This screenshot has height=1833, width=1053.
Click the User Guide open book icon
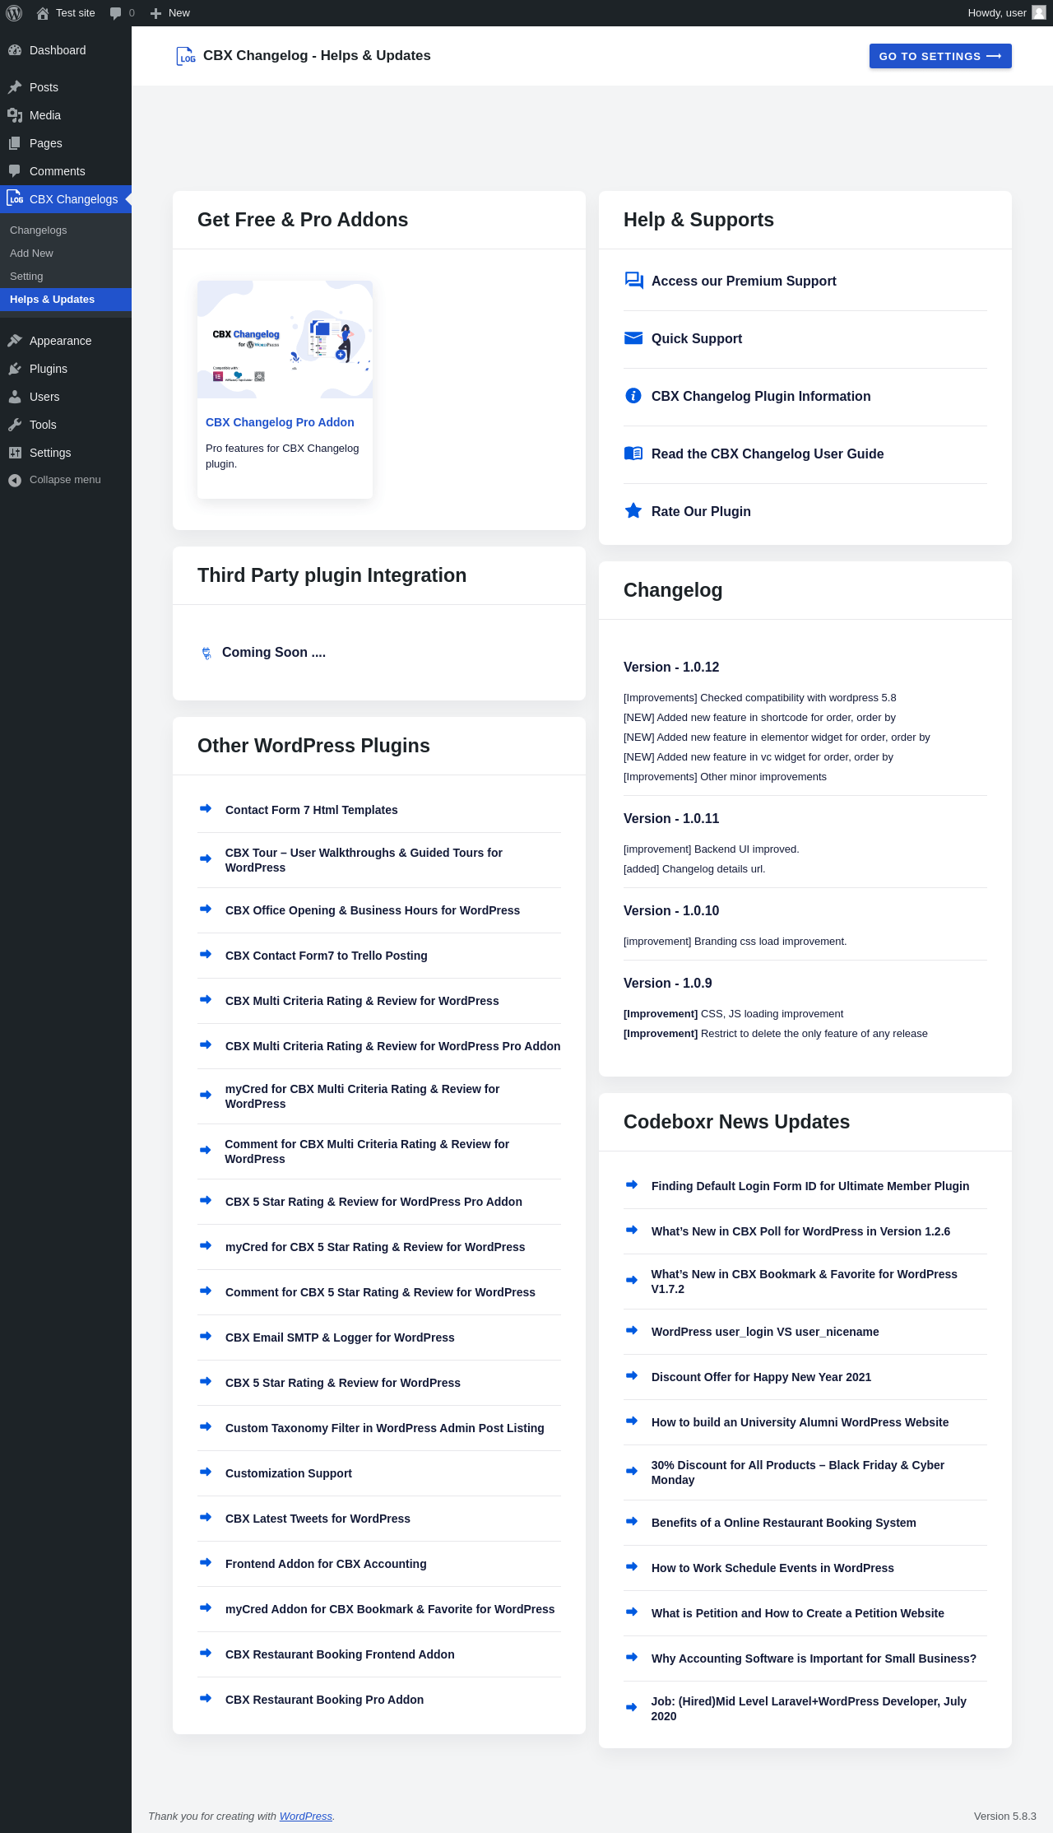(x=633, y=454)
